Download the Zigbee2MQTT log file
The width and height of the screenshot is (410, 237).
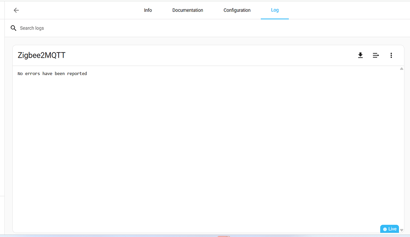point(360,55)
